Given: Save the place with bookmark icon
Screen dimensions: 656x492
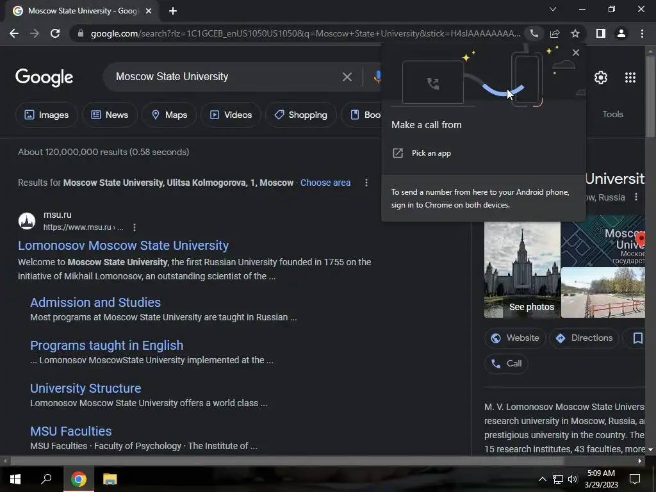Looking at the screenshot, I should click(637, 338).
